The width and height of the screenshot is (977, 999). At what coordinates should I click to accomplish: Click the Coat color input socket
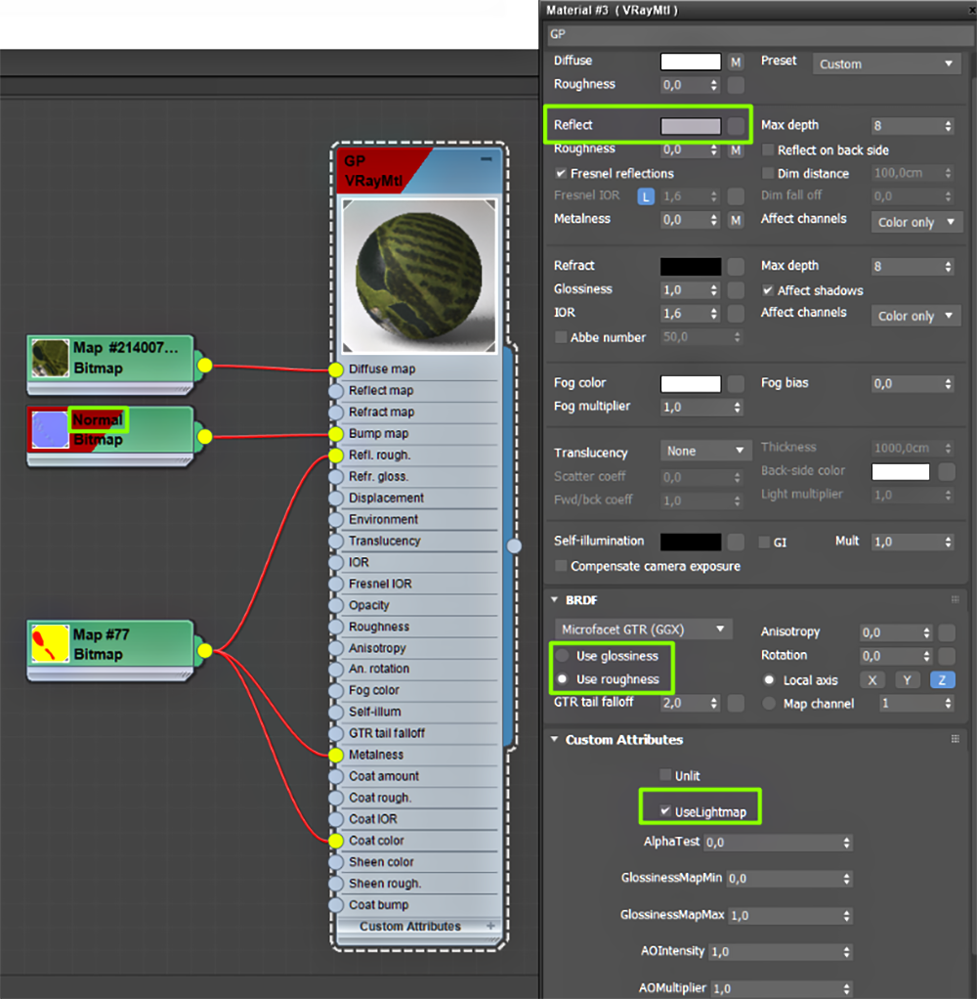(336, 841)
